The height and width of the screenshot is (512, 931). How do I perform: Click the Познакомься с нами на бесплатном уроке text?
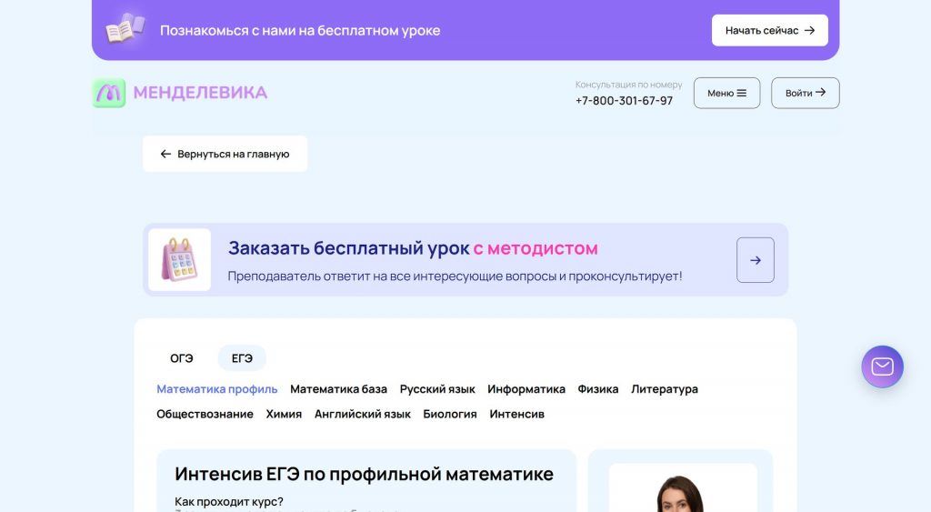(x=300, y=30)
